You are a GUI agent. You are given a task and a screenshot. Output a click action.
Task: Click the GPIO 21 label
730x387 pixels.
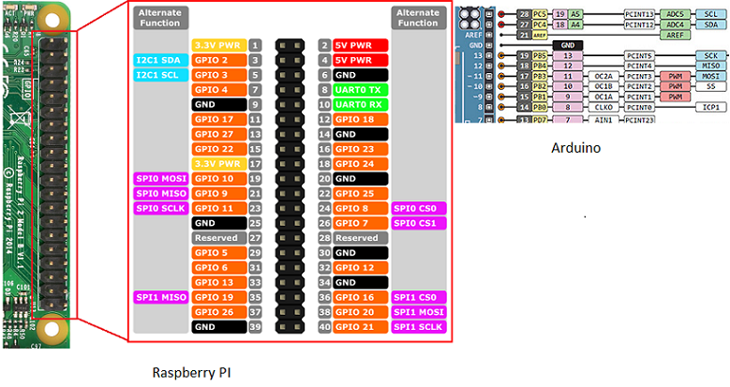pyautogui.click(x=361, y=327)
